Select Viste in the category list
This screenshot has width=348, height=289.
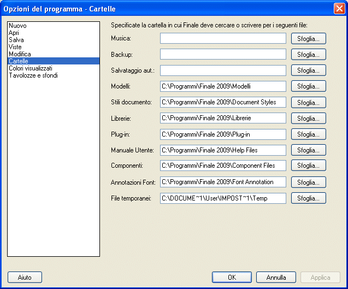[54, 47]
